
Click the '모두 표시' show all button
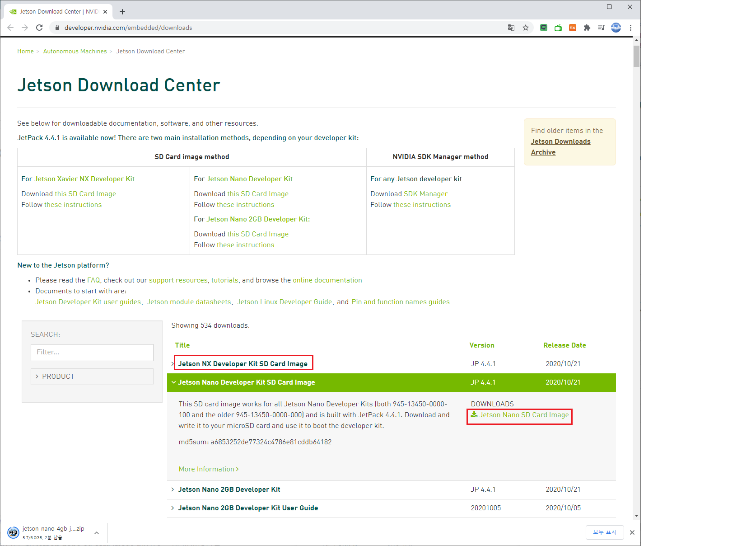(x=605, y=532)
